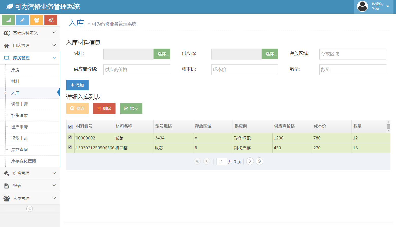Uncheck the row for 机油格 material
Screen dimensions: 396x227
coord(70,147)
